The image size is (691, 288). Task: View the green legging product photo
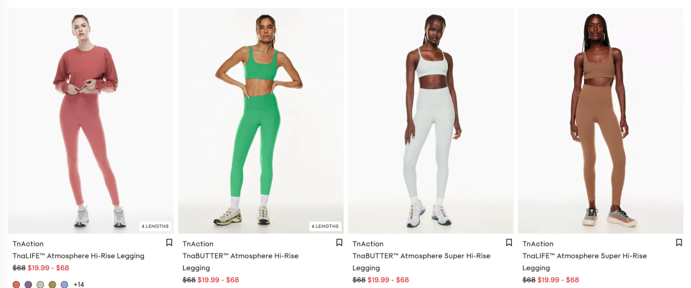(261, 121)
